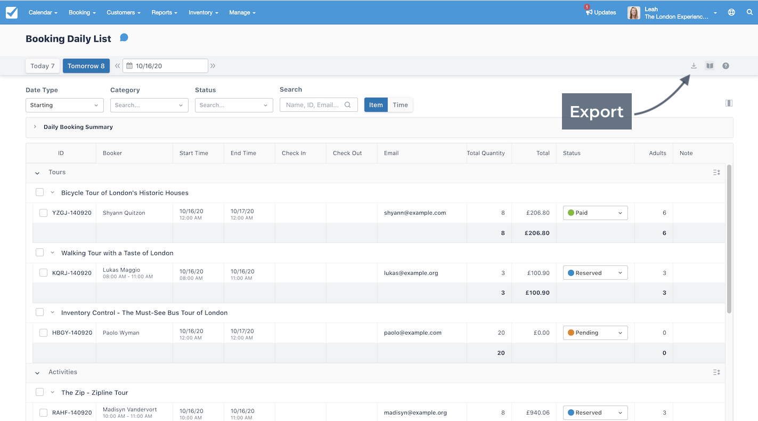Viewport: 758px width, 421px height.
Task: Check booking YZGJ-140920
Action: pos(43,213)
